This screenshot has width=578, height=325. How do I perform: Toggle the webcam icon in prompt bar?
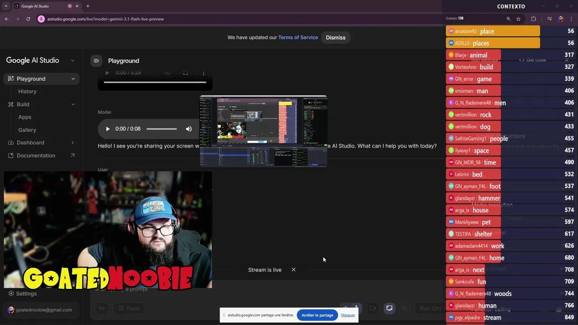coord(373,308)
